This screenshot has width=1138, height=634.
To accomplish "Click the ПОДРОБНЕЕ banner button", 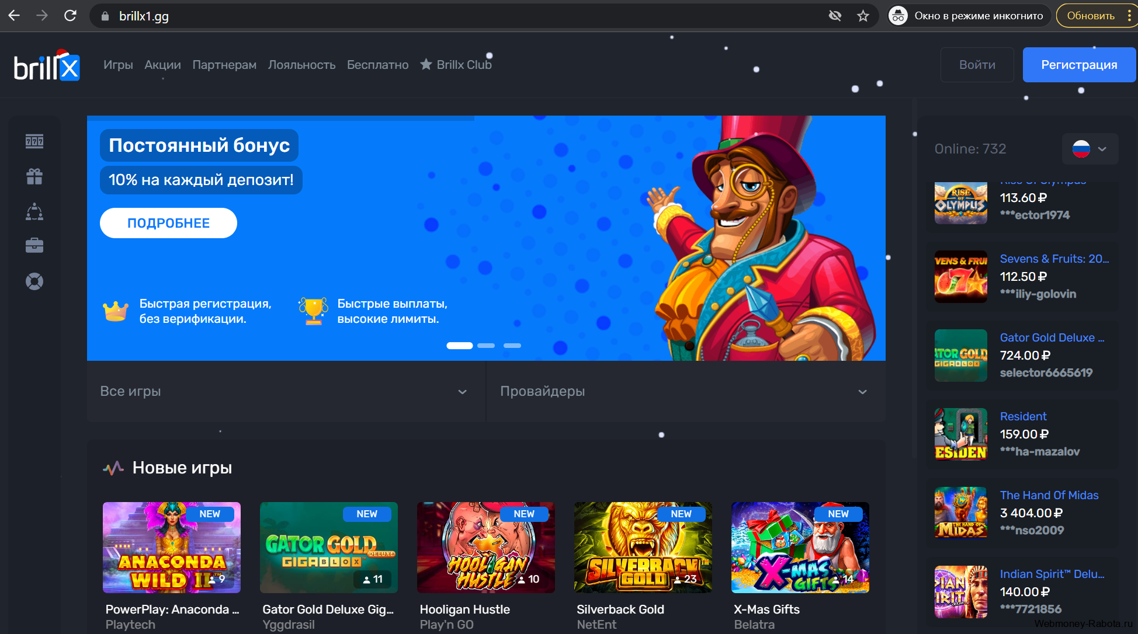I will 168,223.
